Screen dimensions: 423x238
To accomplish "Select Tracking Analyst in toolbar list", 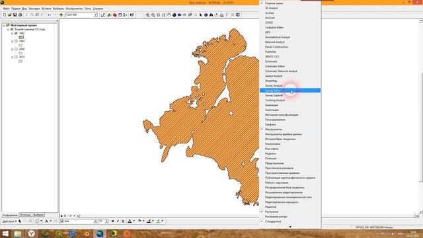I will (290, 100).
